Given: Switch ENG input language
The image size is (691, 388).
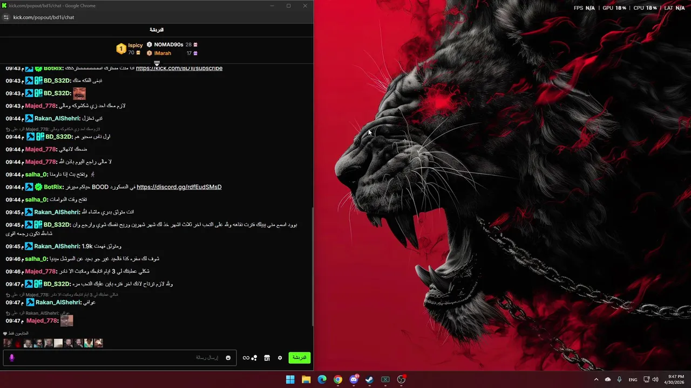Looking at the screenshot, I should coord(633,380).
